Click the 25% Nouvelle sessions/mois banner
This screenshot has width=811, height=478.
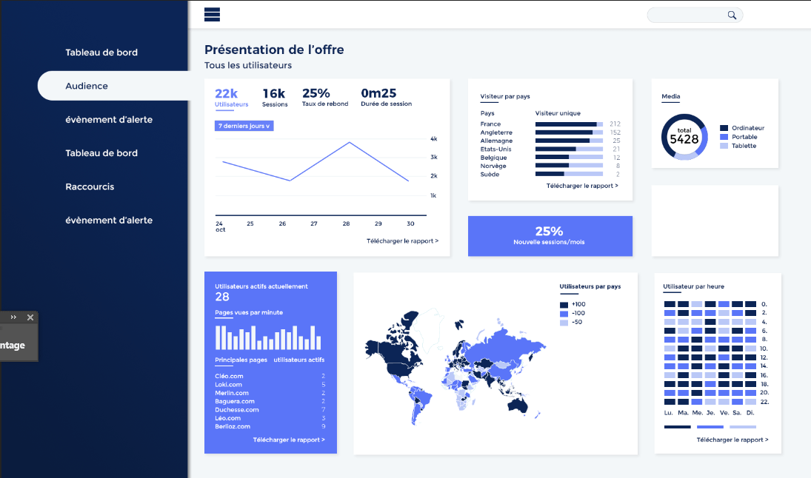coord(550,235)
